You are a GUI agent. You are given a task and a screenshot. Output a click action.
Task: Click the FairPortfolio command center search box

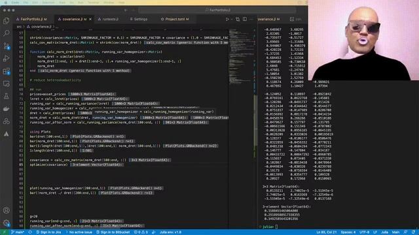point(217,10)
